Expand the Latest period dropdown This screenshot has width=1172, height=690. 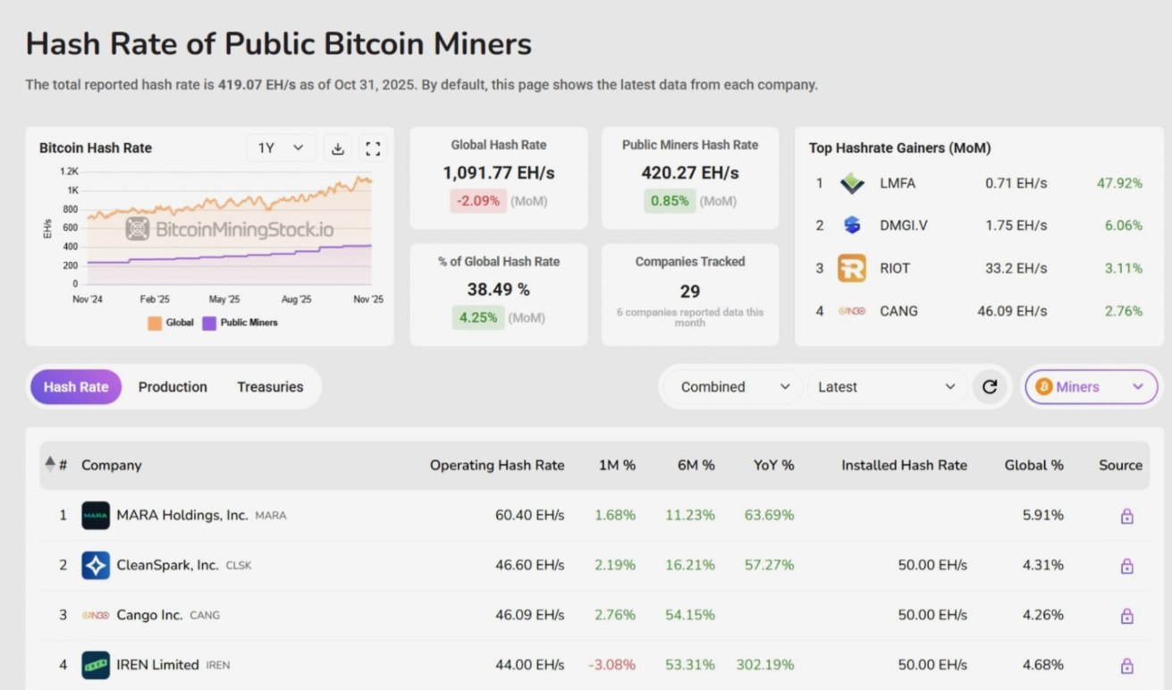tap(886, 387)
